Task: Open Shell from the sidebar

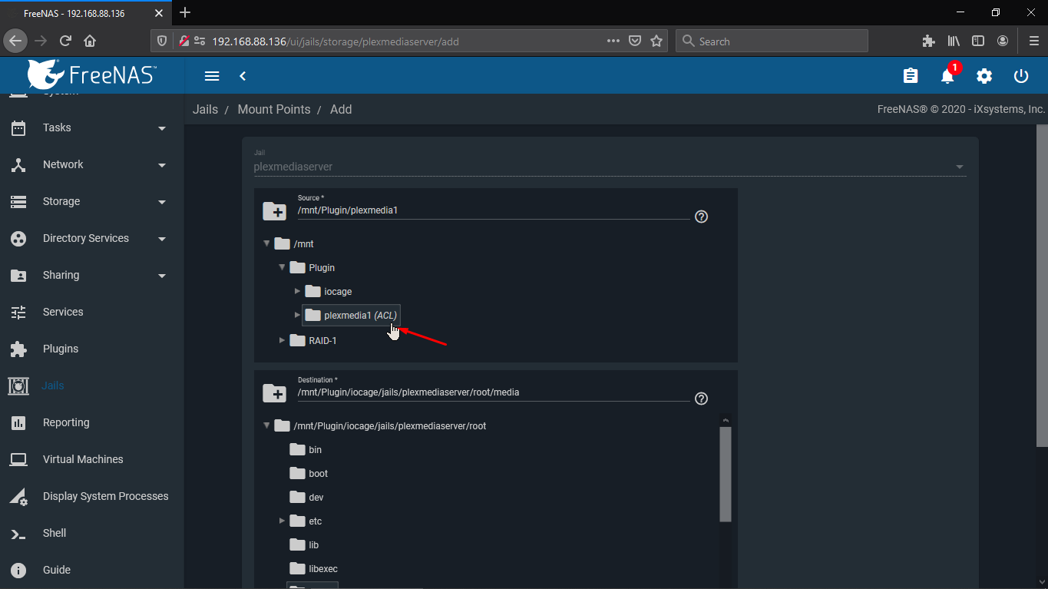Action: [x=55, y=533]
